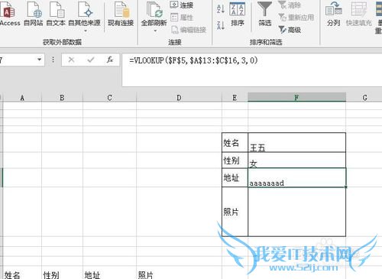
Task: Select cell containing 王五
Action: tap(296, 143)
